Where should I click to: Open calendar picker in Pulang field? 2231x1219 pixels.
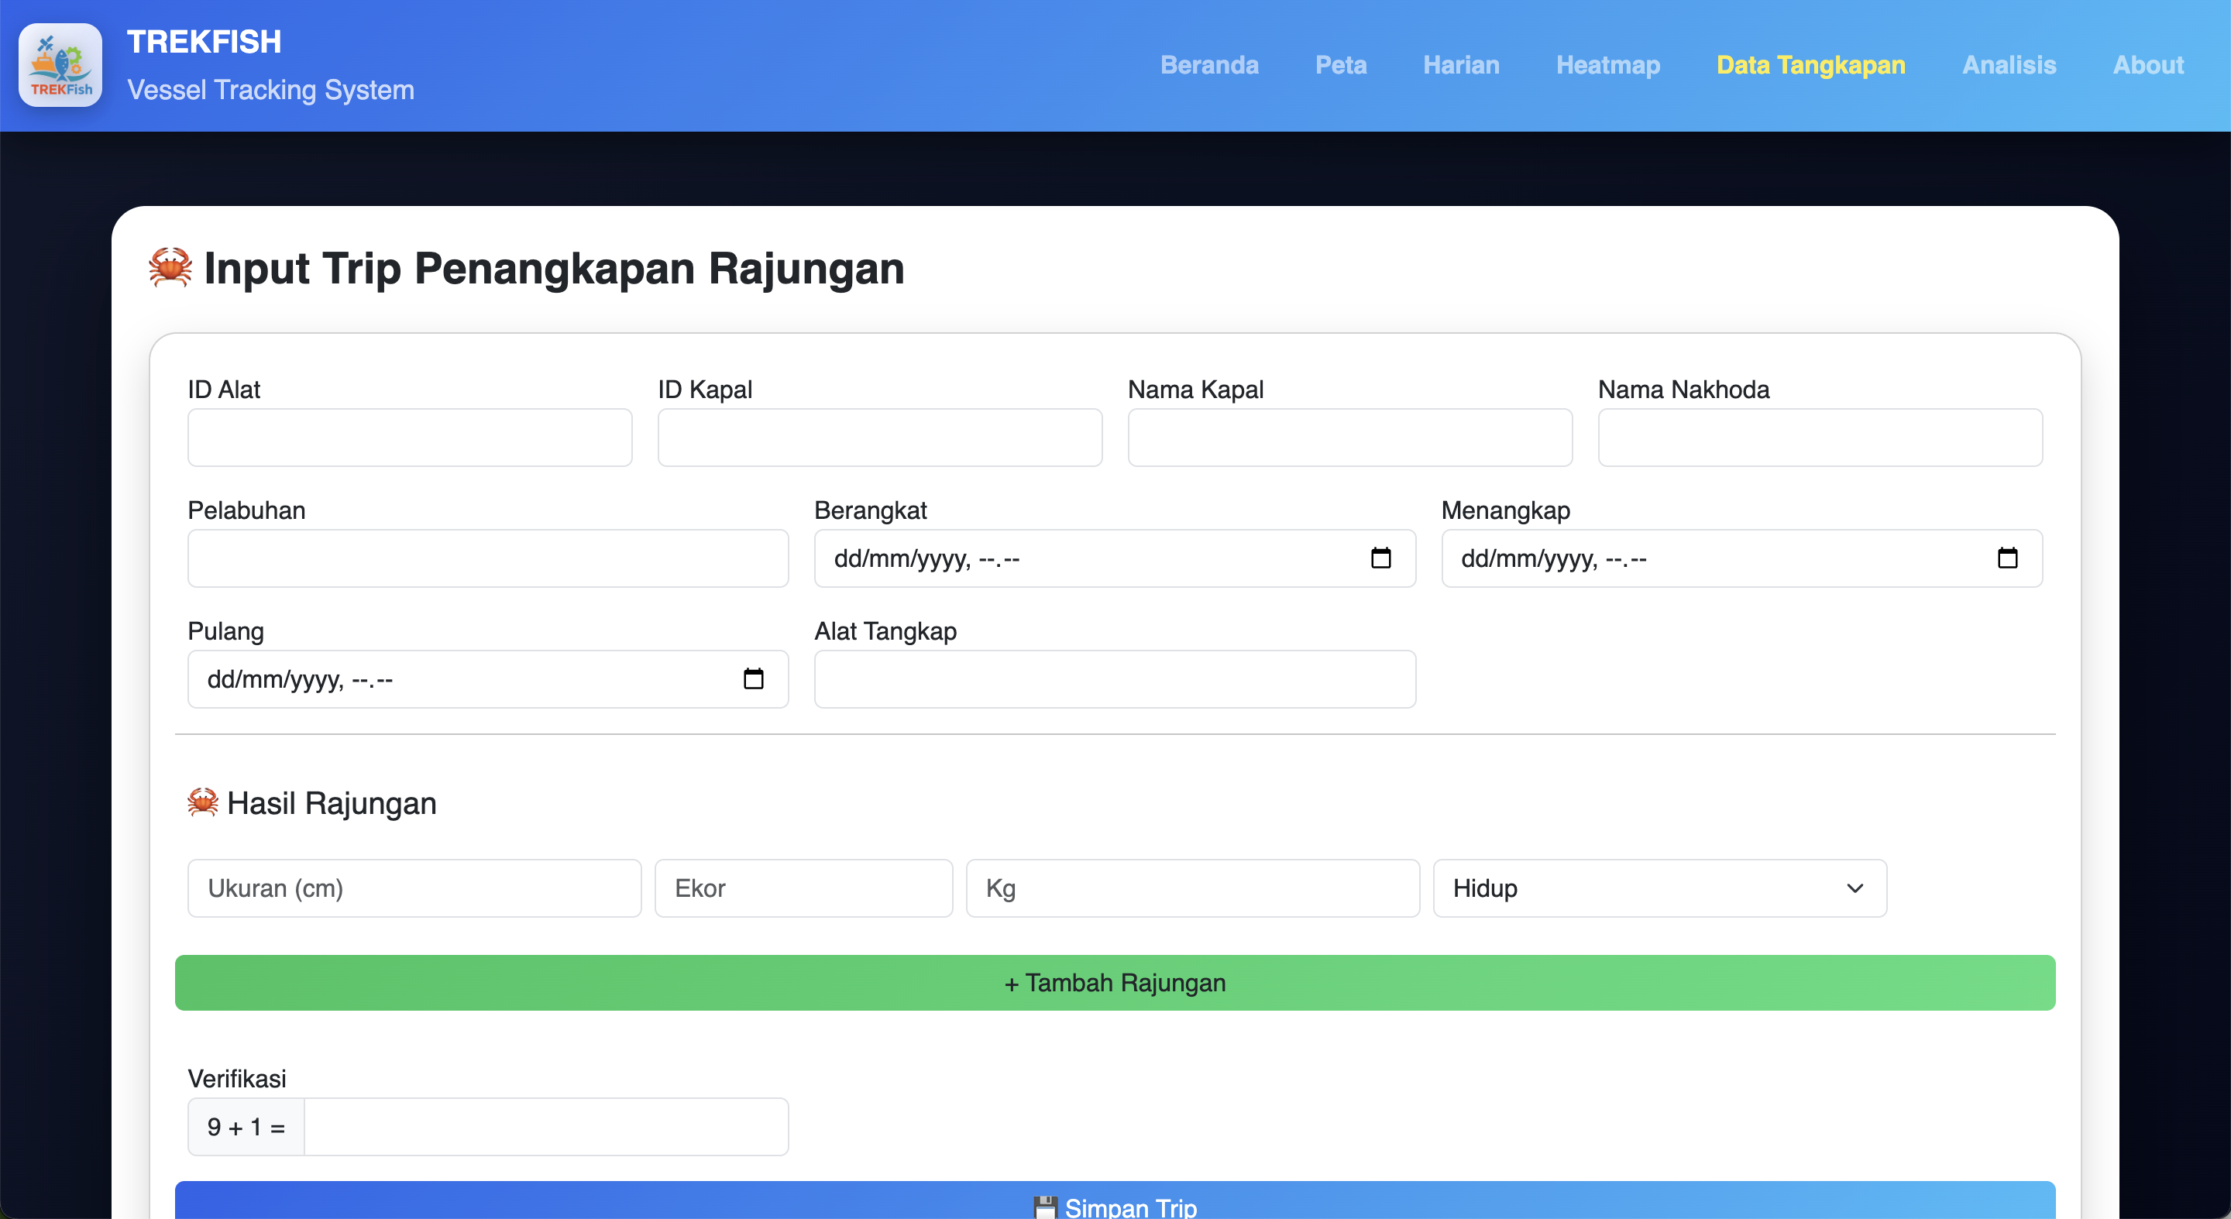[754, 680]
